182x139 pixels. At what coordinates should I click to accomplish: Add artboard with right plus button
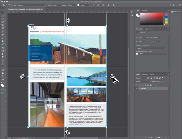(x=112, y=76)
